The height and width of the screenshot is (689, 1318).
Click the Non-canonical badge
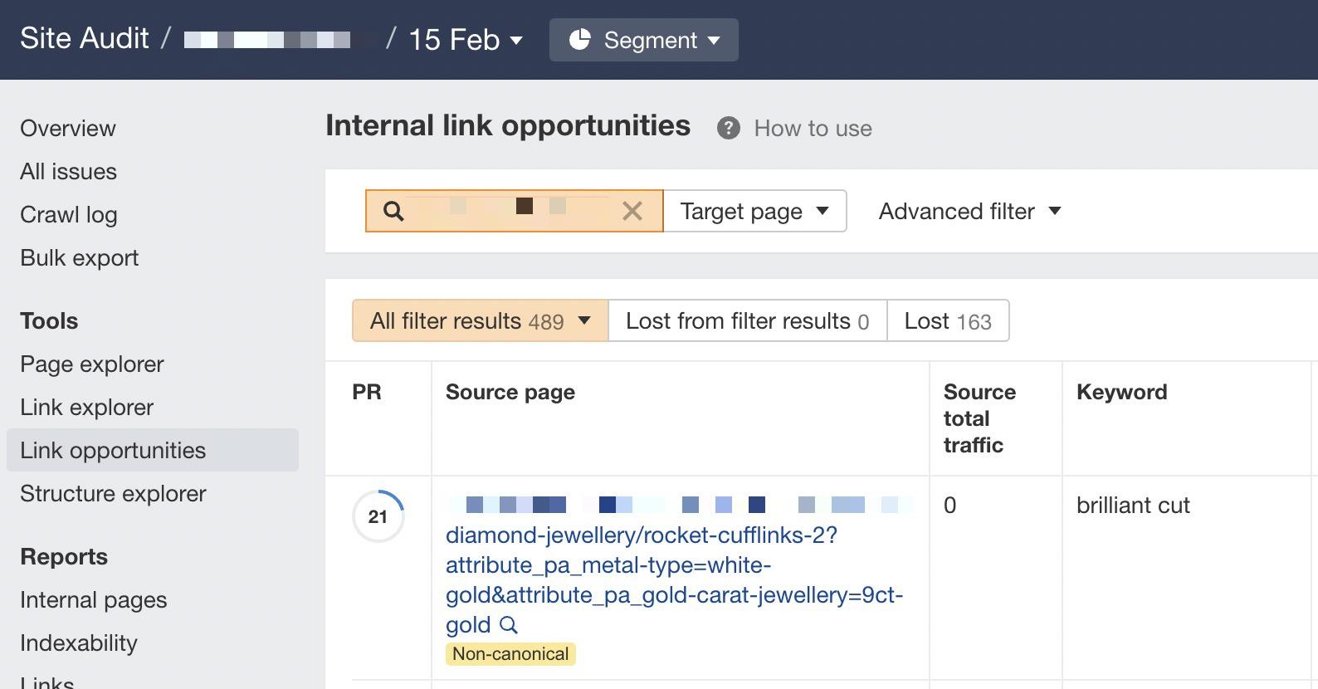pyautogui.click(x=510, y=653)
